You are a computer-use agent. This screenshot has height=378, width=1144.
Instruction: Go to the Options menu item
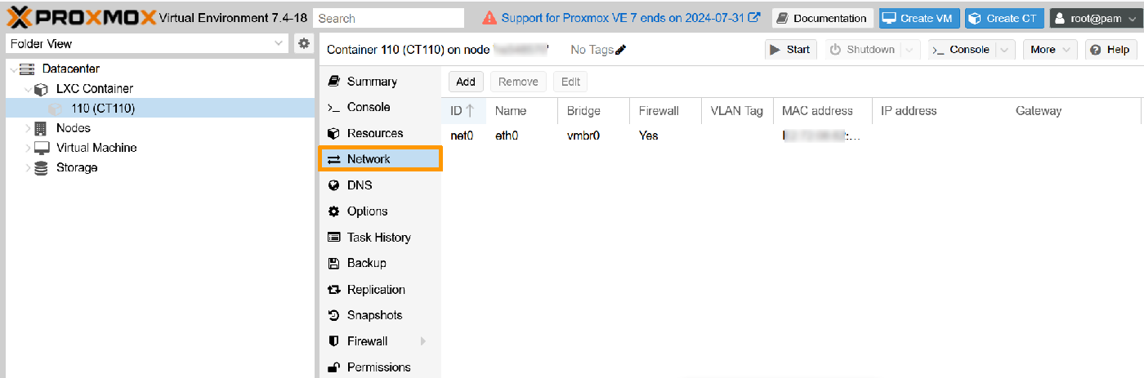(367, 211)
